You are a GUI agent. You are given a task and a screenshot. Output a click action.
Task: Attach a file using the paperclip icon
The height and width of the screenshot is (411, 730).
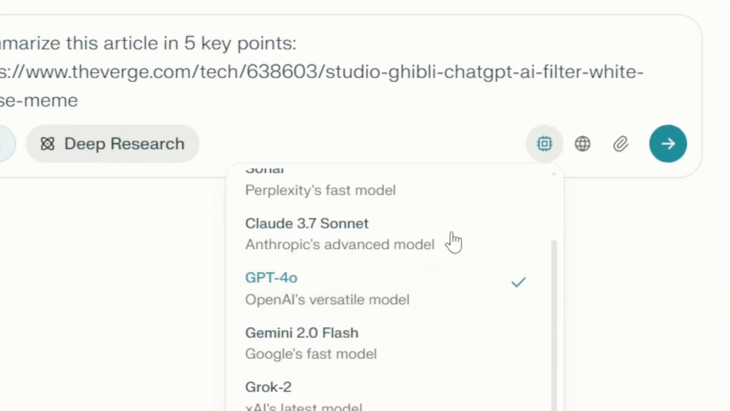620,143
